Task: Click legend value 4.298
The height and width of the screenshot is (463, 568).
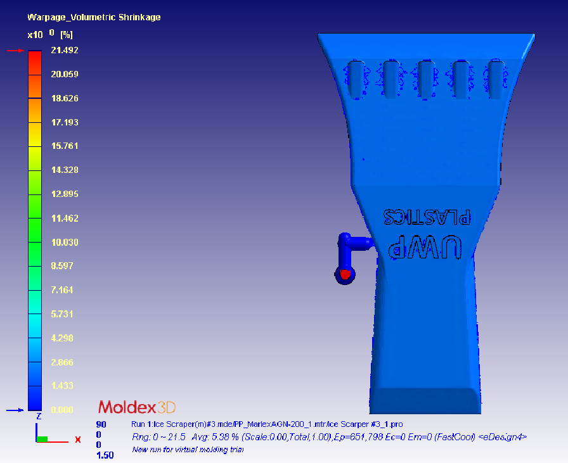Action: tap(62, 338)
